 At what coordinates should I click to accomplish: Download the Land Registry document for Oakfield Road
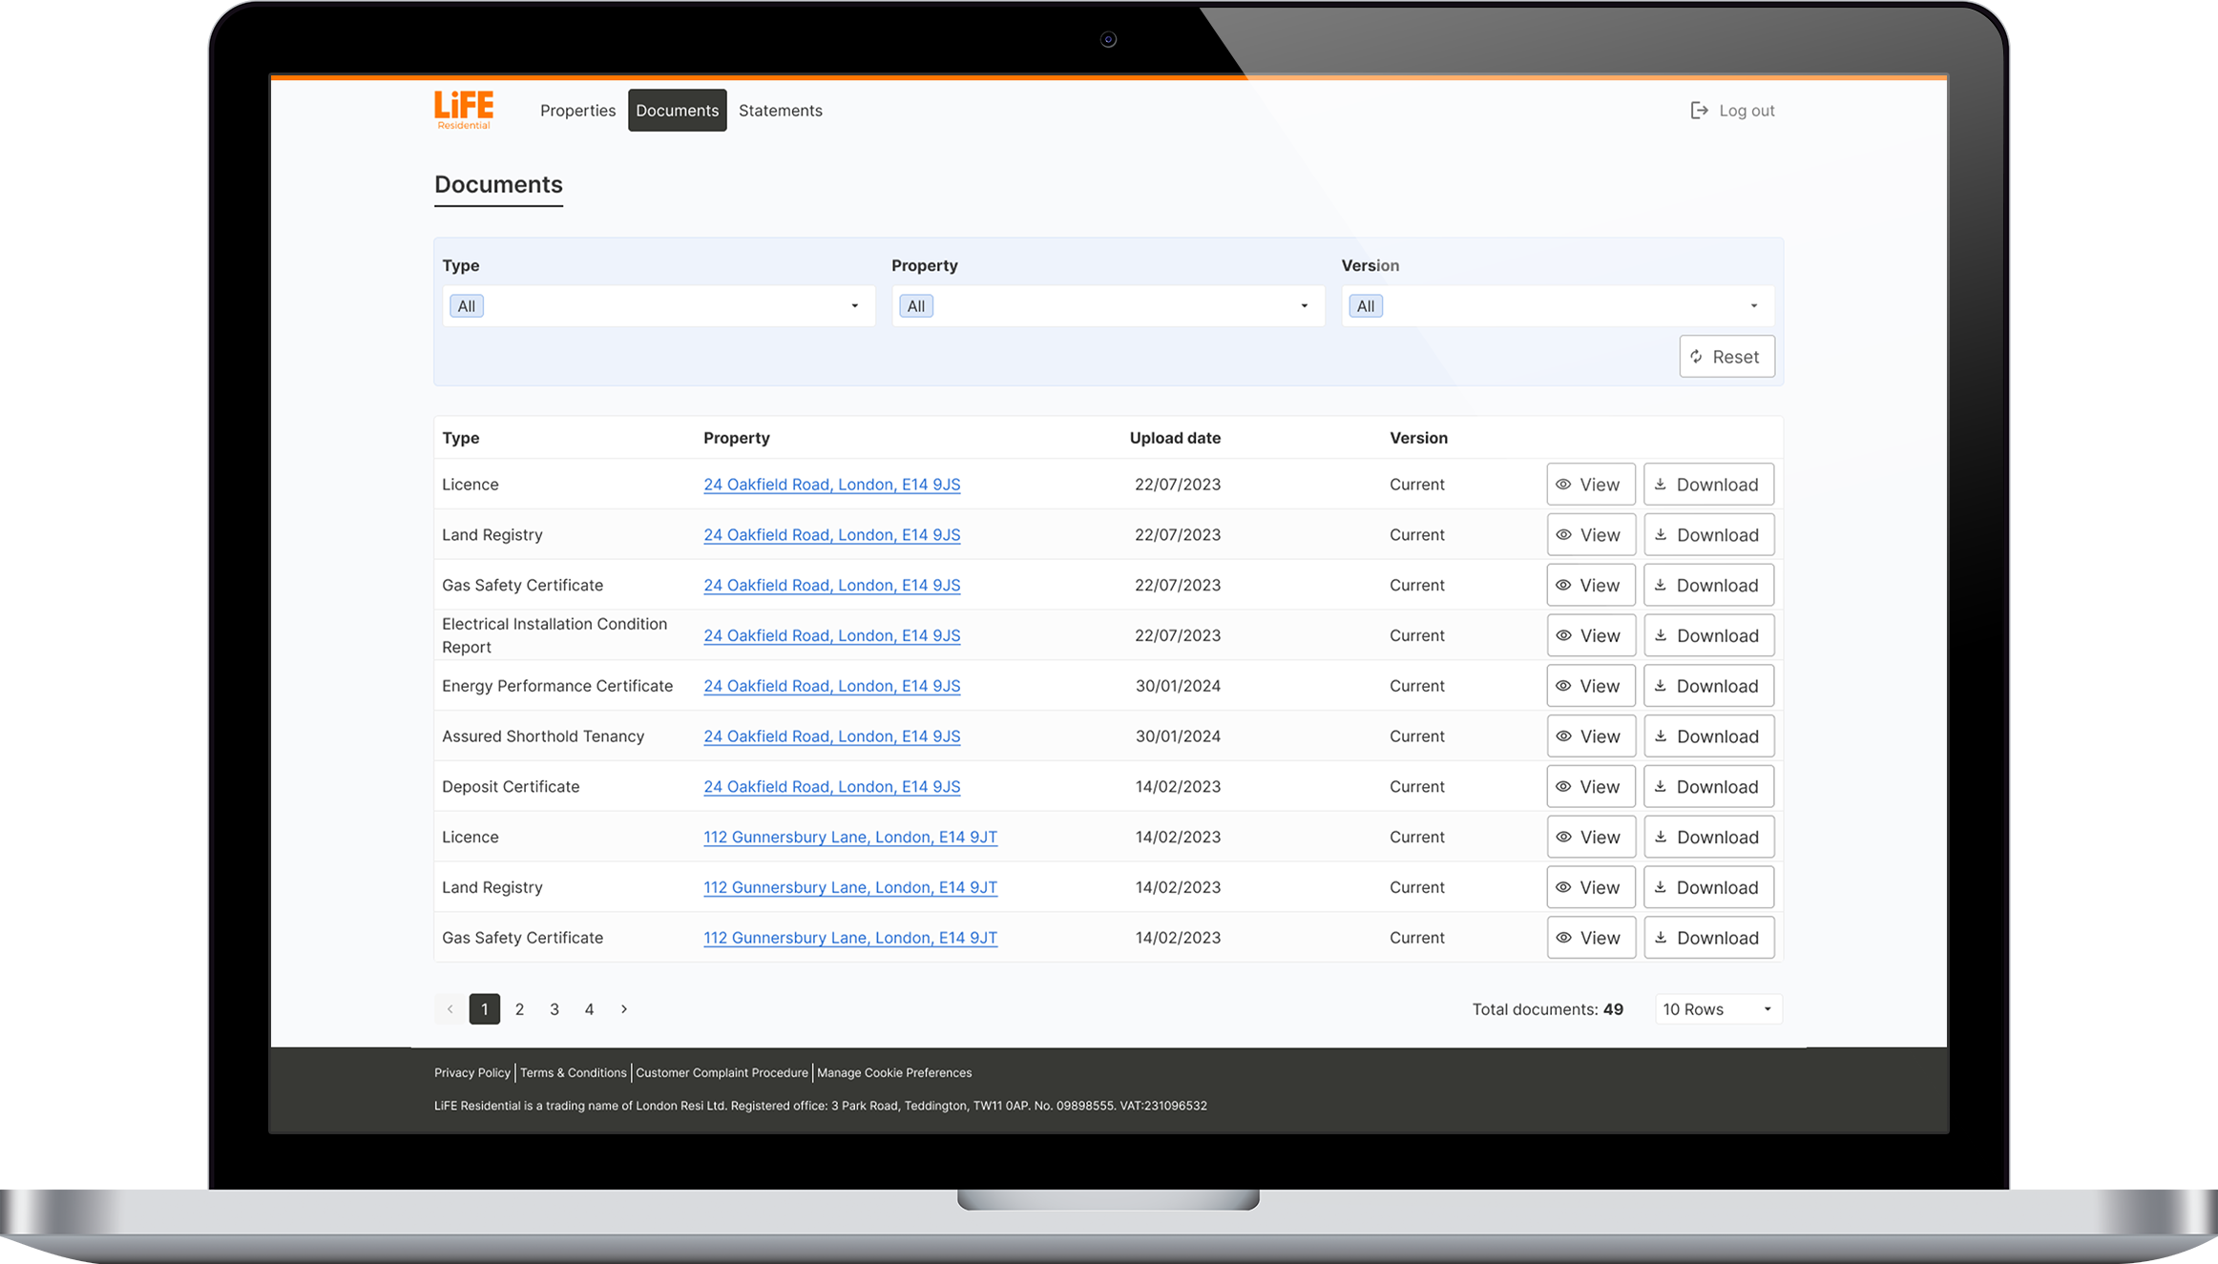click(x=1707, y=535)
